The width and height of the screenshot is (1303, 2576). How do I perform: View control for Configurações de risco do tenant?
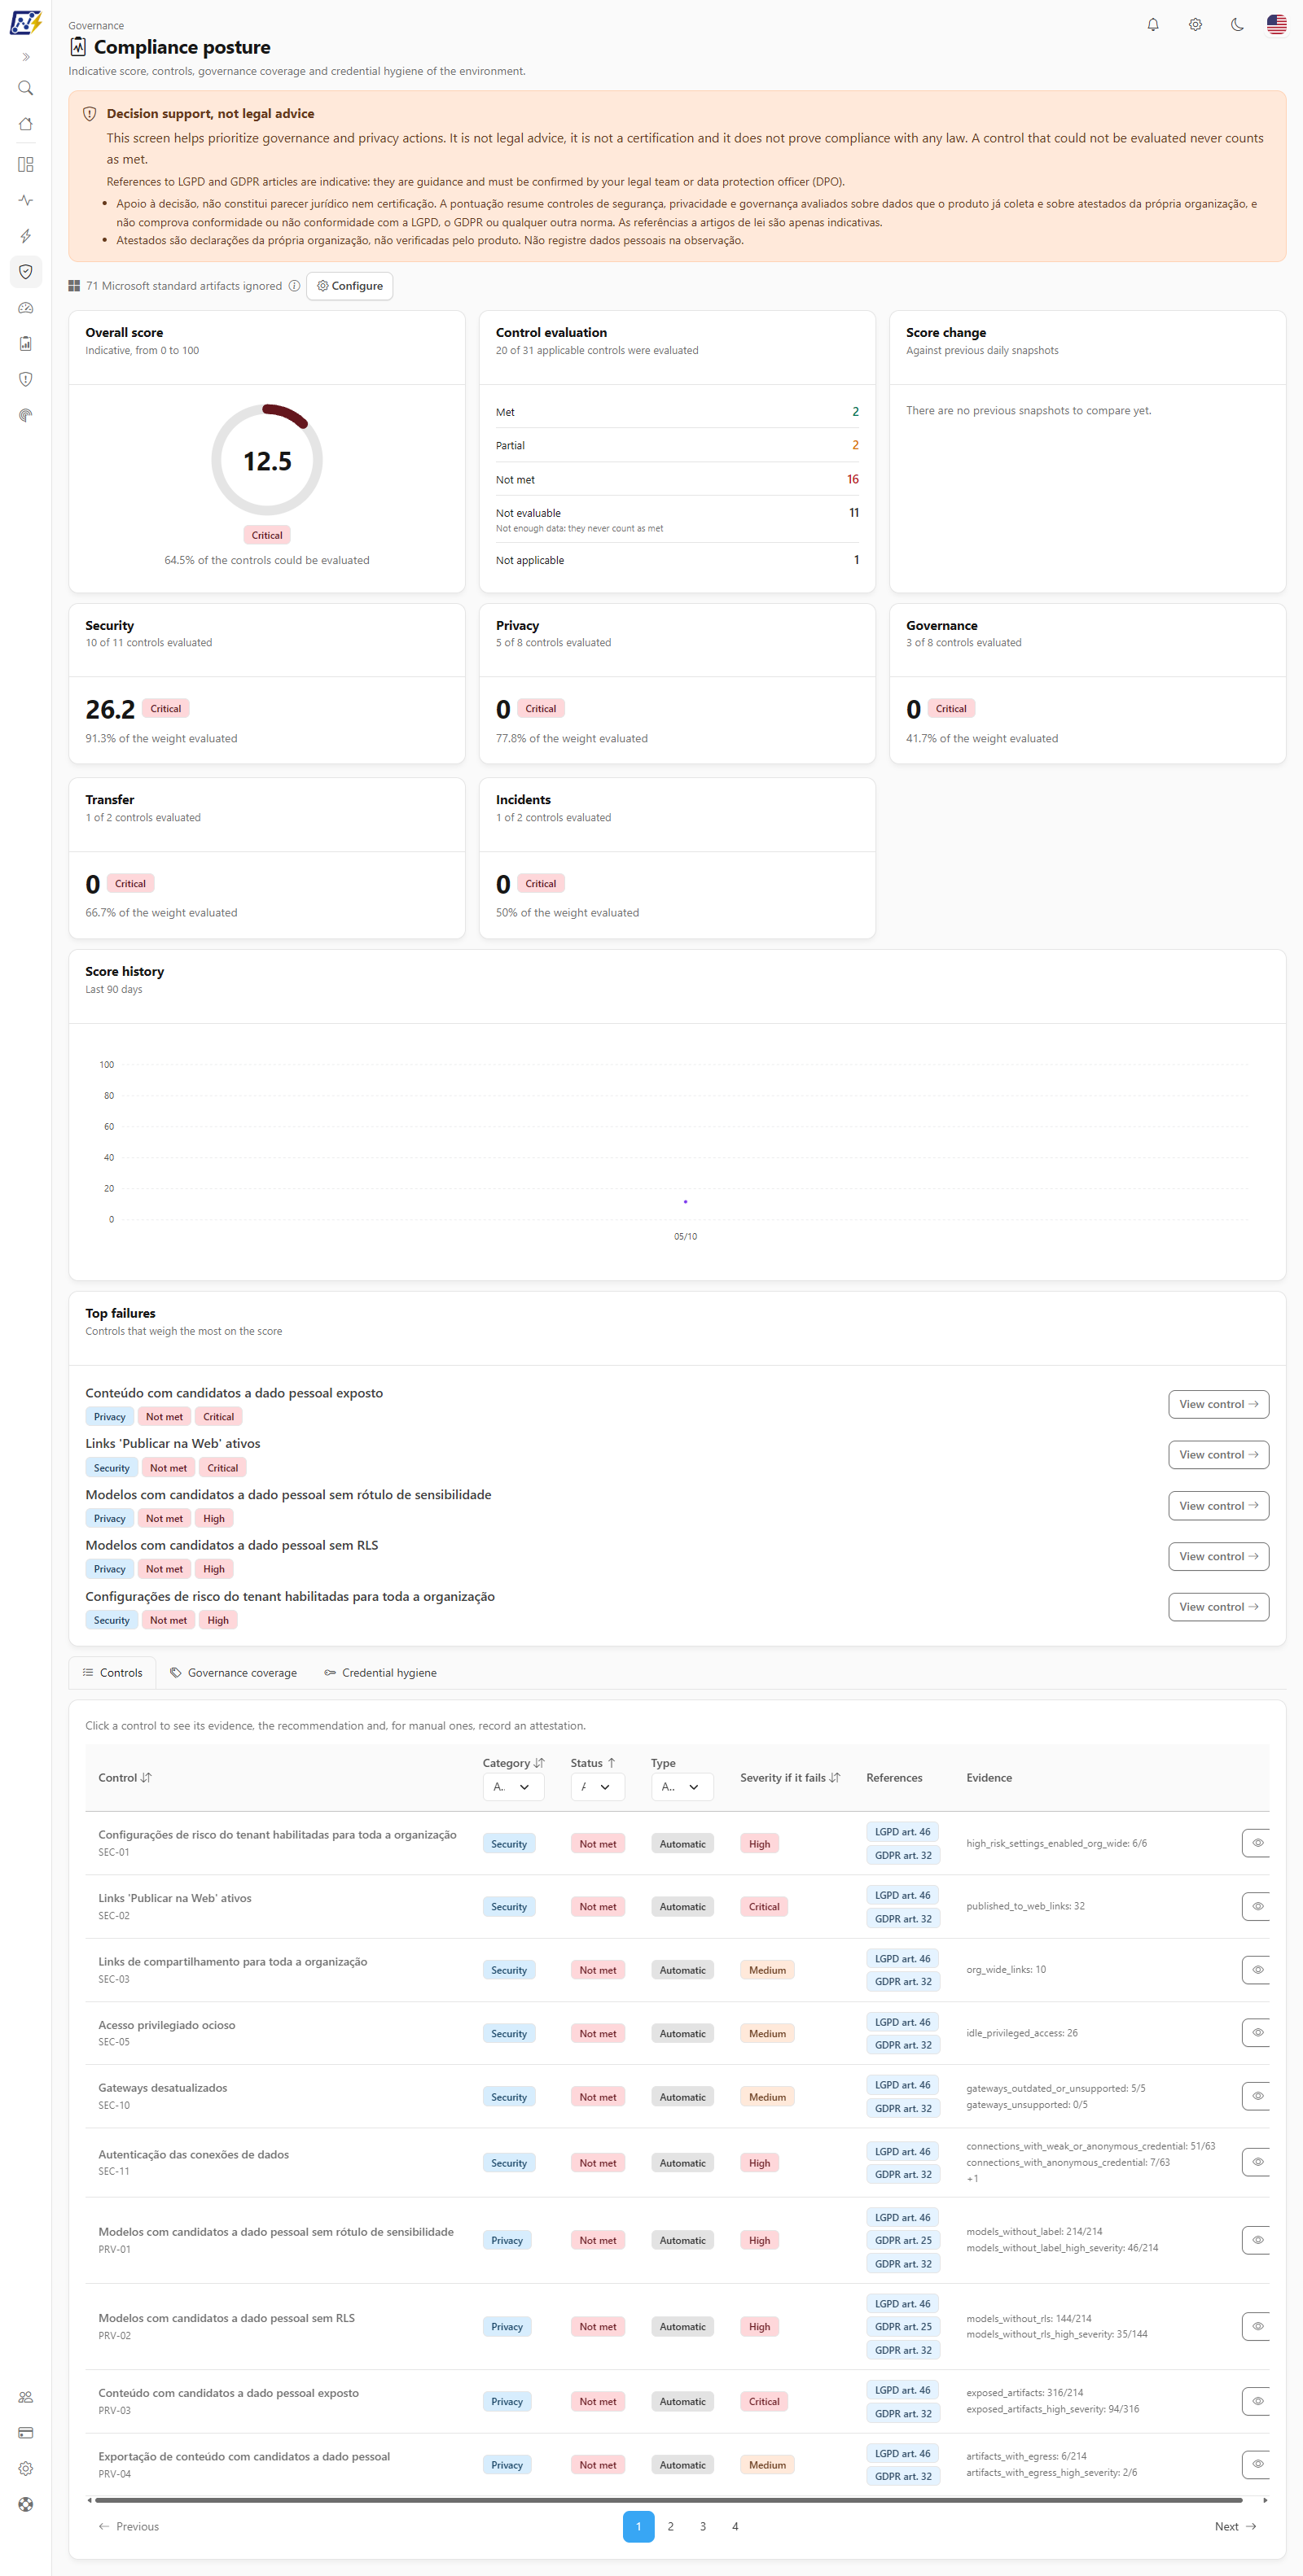(1219, 1607)
